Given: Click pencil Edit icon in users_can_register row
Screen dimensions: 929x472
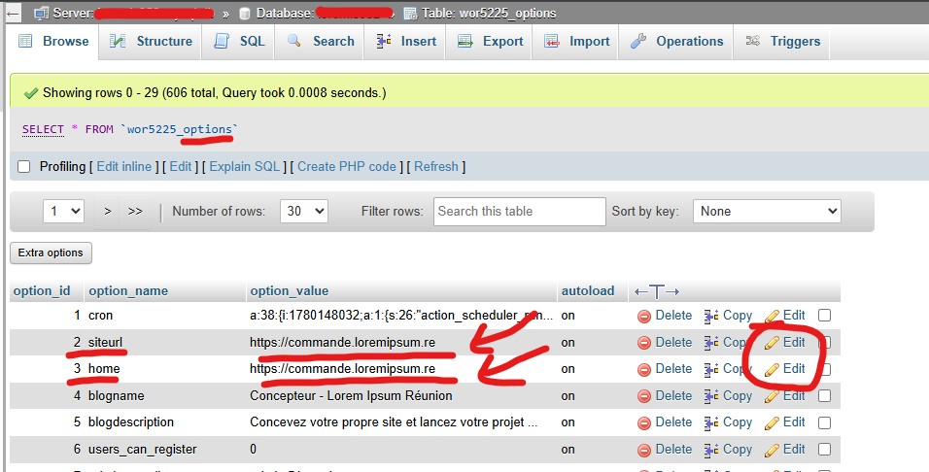Looking at the screenshot, I should coord(772,450).
